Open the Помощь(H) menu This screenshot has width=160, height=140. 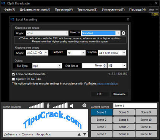[137, 10]
